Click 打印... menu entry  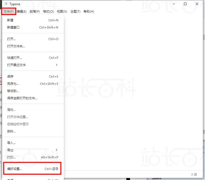pyautogui.click(x=33, y=157)
